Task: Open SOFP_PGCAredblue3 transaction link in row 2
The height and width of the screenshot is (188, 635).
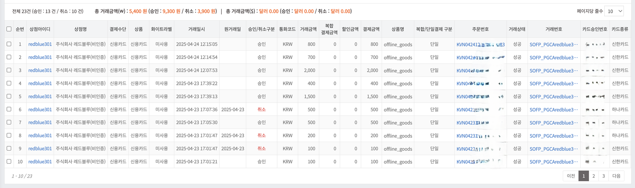Action: click(x=554, y=57)
